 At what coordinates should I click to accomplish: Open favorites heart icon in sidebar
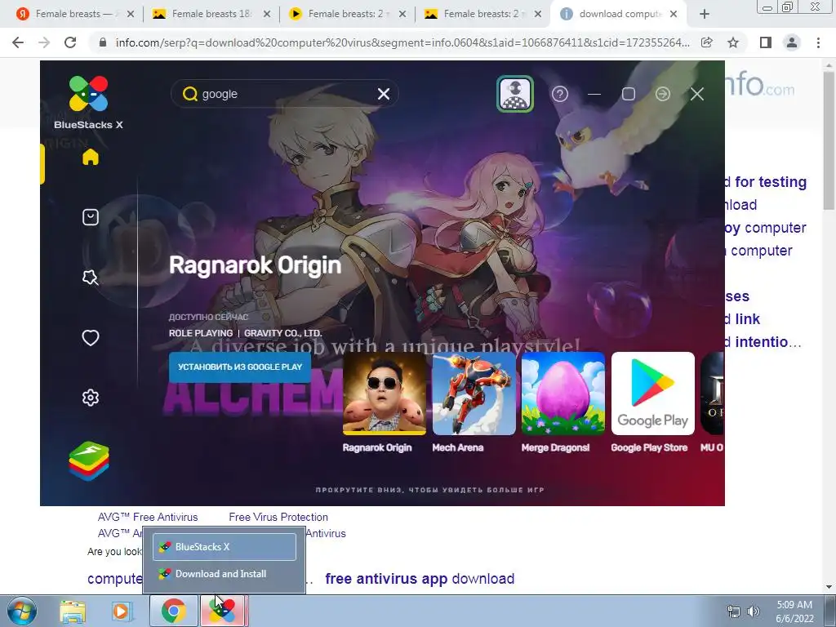point(91,337)
